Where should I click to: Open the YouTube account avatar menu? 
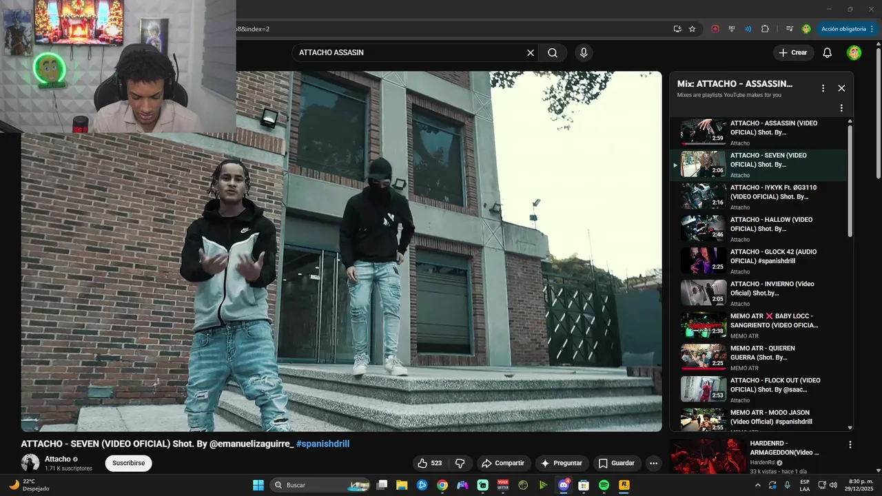point(854,52)
